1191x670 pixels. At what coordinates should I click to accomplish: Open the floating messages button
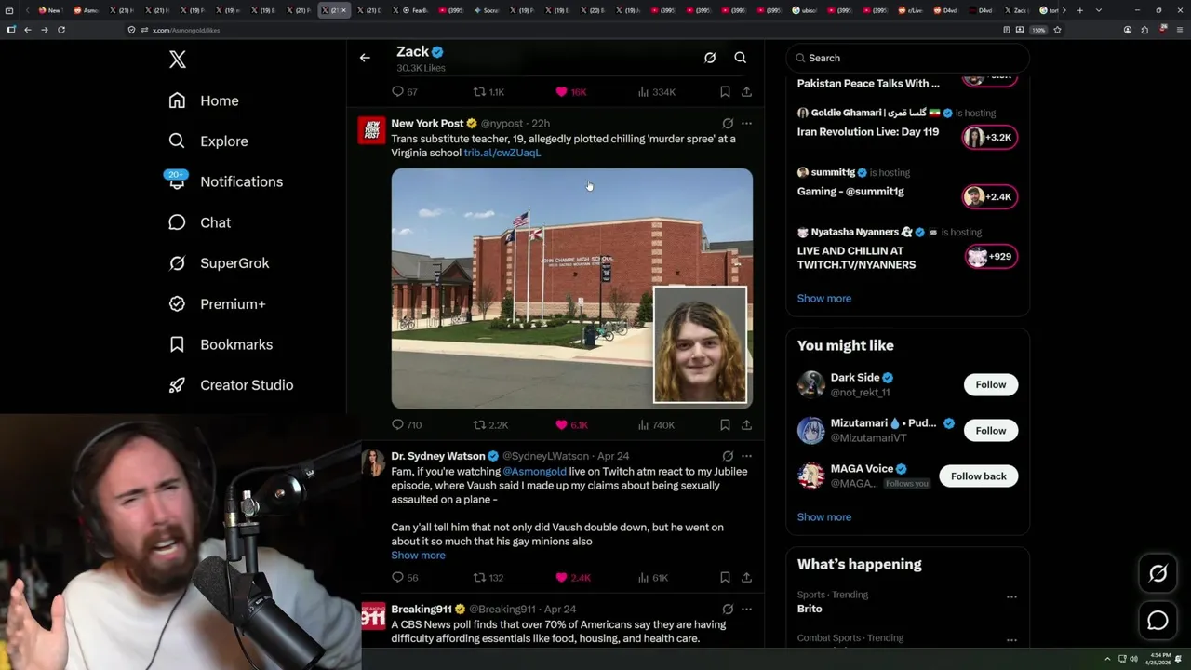1158,621
